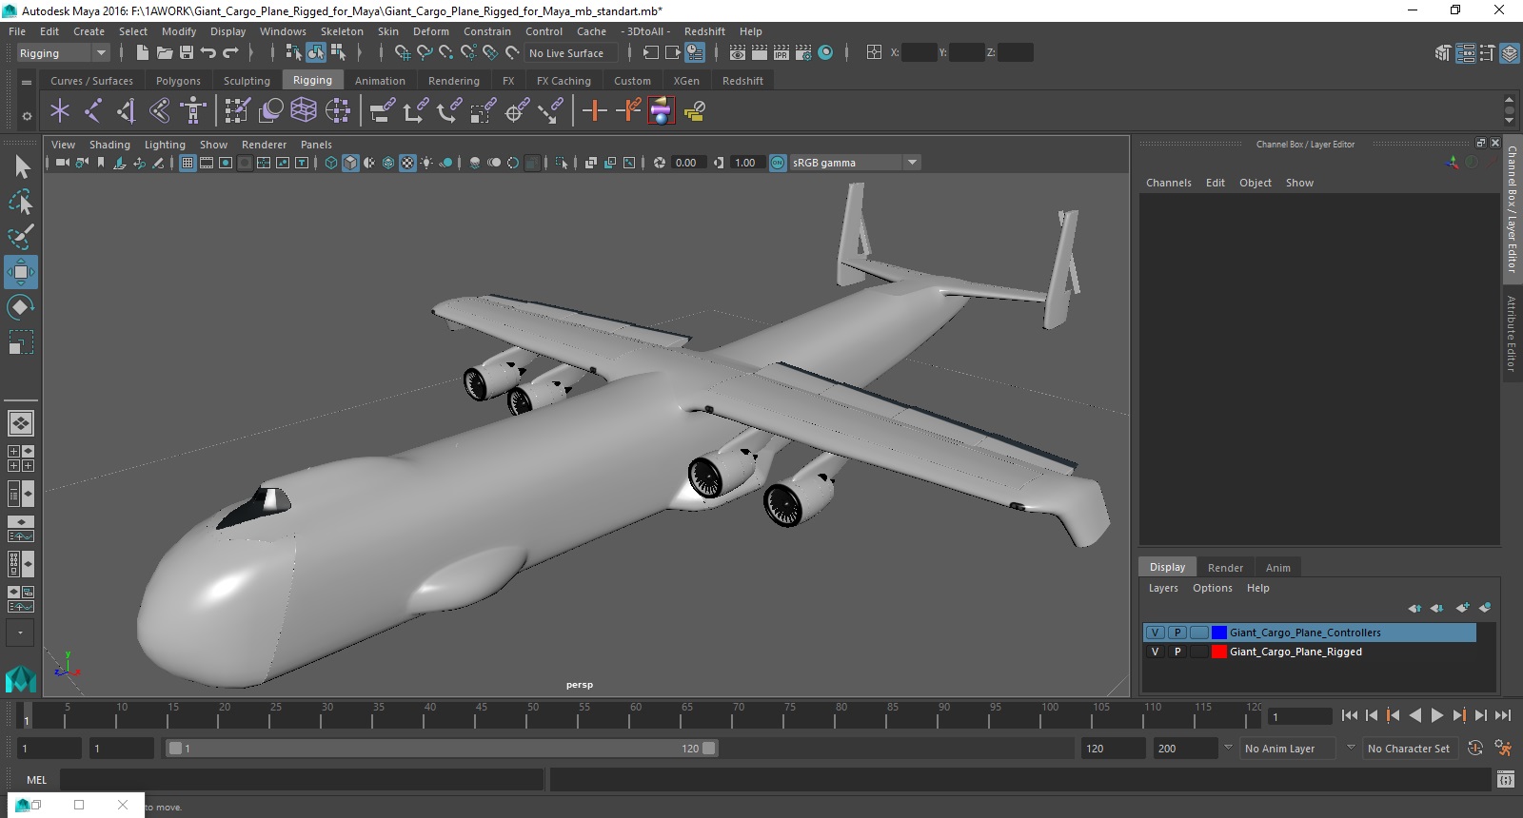Click the Create Lattice shelf icon

coord(304,111)
